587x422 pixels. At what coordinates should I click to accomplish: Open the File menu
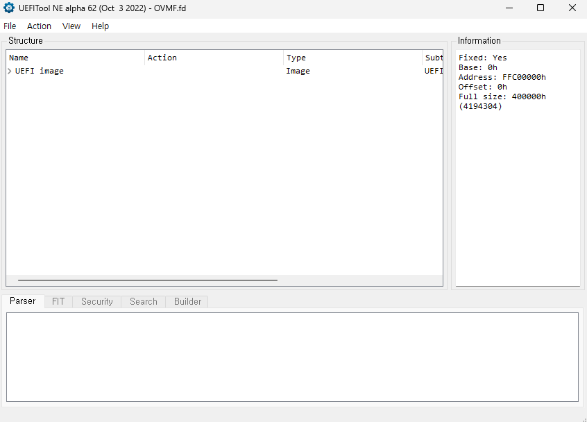10,26
